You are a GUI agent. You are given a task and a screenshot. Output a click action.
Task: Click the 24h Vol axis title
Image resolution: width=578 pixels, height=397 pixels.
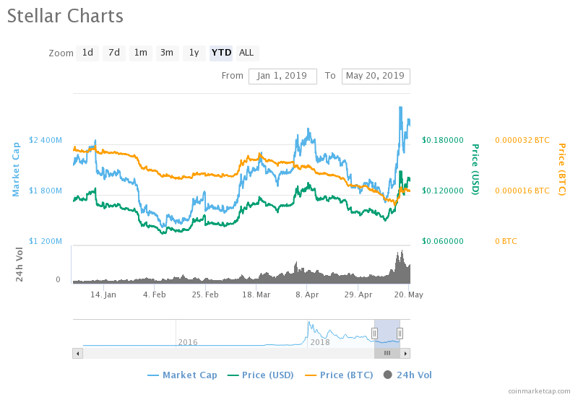pyautogui.click(x=20, y=264)
